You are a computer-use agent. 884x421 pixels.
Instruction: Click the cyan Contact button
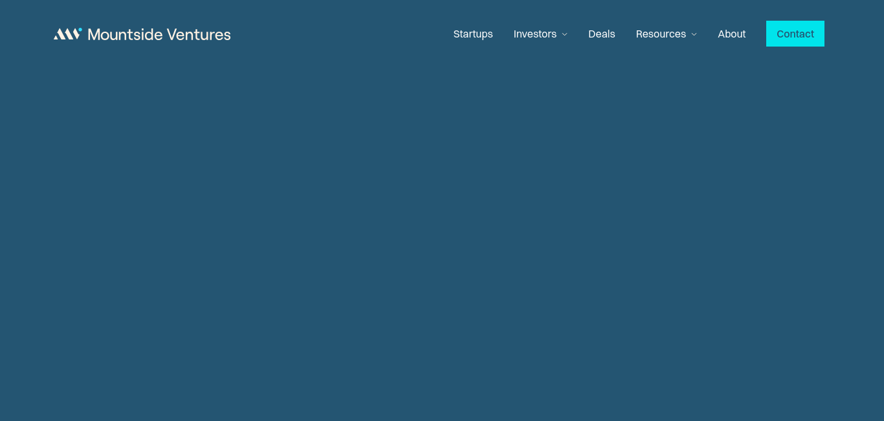795,34
